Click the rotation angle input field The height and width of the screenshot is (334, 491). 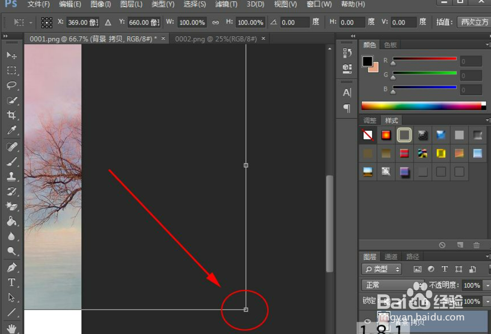pos(294,22)
